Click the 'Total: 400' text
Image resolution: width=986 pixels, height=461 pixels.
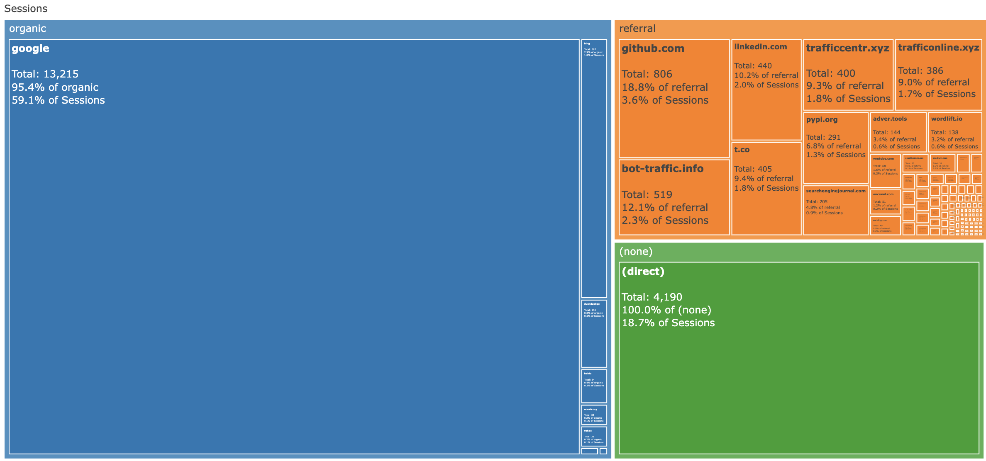pyautogui.click(x=831, y=73)
